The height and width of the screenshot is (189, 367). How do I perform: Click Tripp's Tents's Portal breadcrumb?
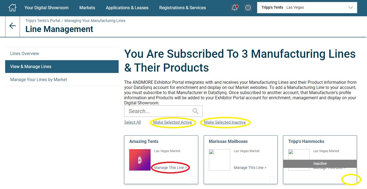[43, 21]
